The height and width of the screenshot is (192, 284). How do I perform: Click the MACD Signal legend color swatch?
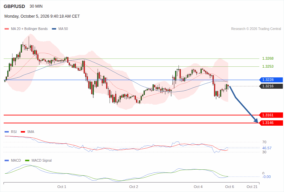coord(27,161)
